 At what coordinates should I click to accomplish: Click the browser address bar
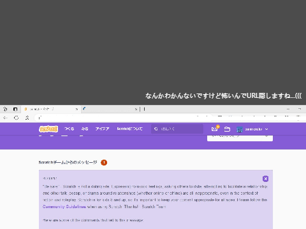coord(123,118)
